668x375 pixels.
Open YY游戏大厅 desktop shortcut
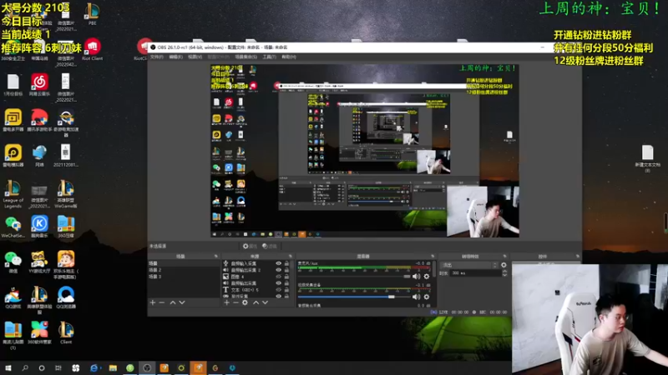tap(39, 262)
